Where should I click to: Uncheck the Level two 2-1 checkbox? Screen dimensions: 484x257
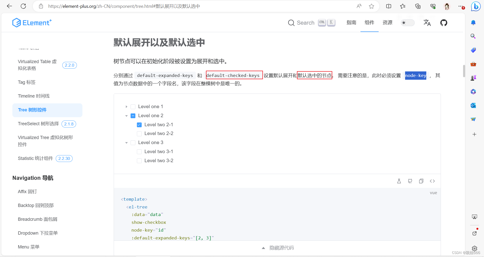coord(139,124)
